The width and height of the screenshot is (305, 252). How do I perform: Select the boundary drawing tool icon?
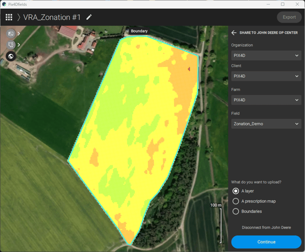(11, 45)
